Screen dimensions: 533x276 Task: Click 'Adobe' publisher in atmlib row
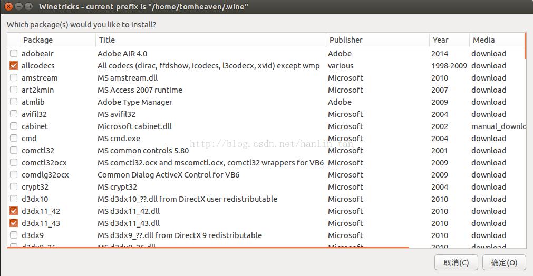pyautogui.click(x=340, y=102)
